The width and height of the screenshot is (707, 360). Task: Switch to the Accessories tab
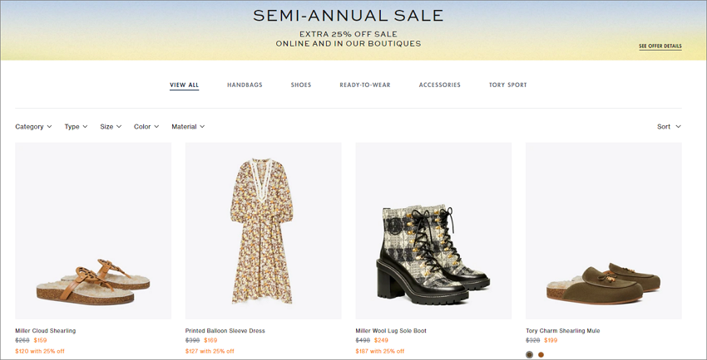coord(440,85)
